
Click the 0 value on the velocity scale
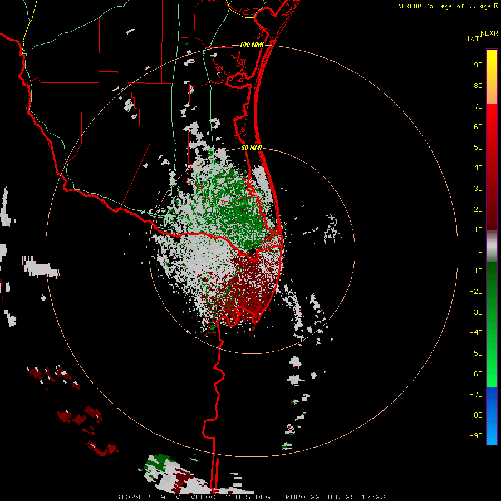click(x=480, y=250)
